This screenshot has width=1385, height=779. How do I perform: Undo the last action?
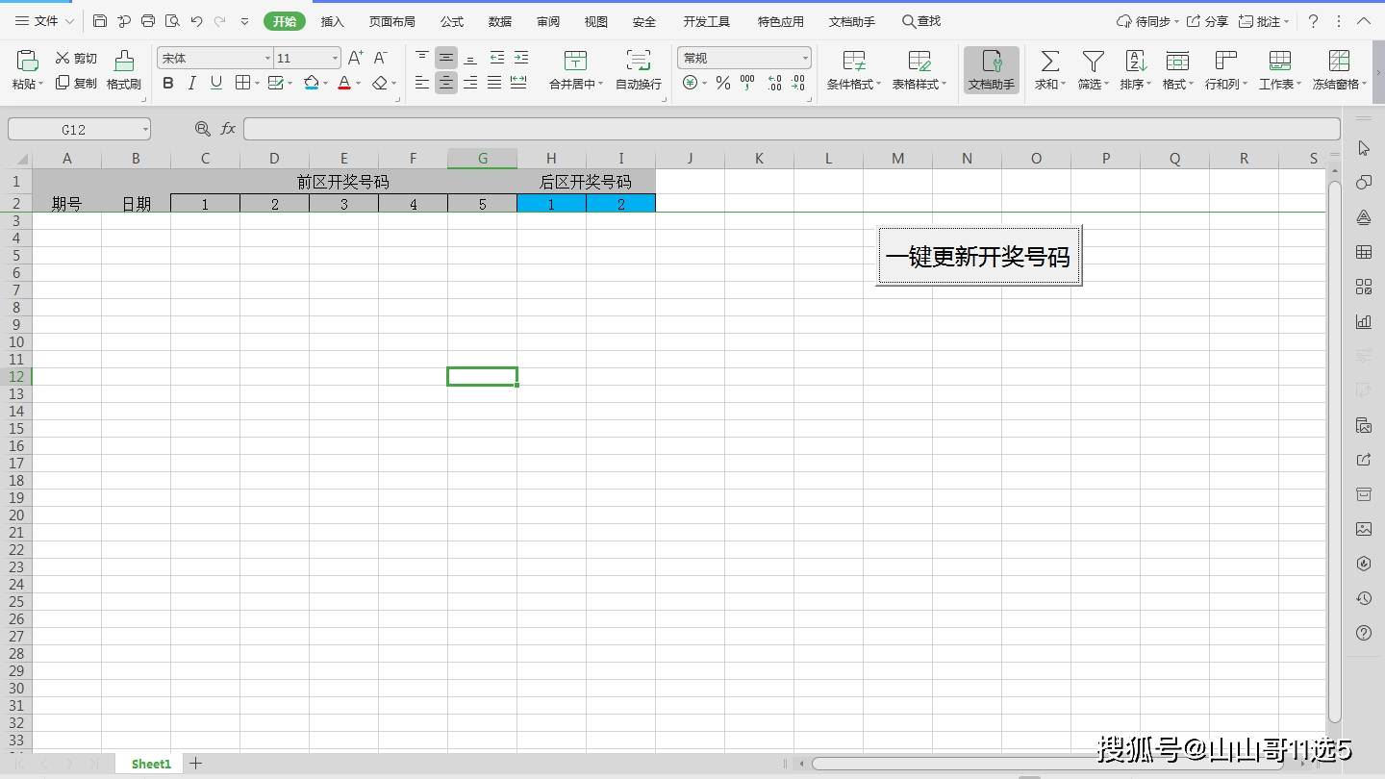coord(196,21)
